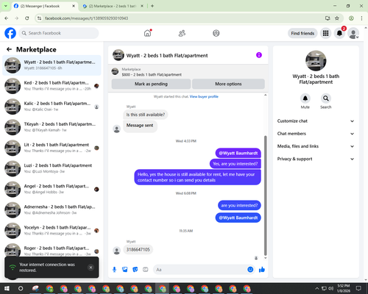The width and height of the screenshot is (368, 294).
Task: Click the Mute bell icon
Action: coord(305,98)
